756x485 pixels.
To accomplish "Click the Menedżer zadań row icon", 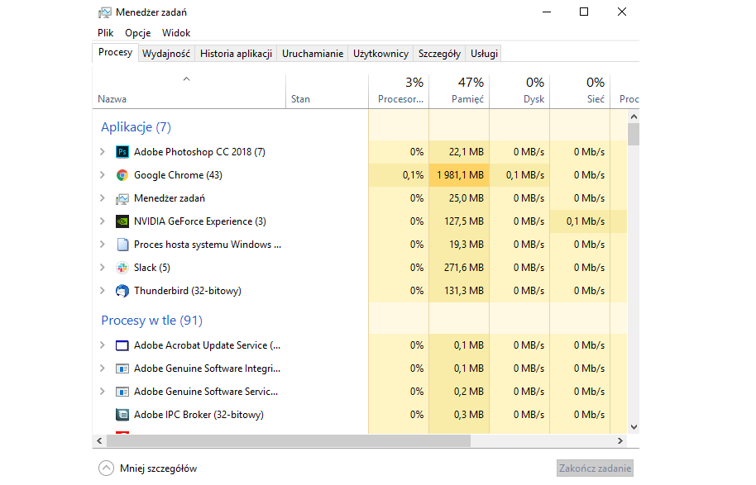I will pos(122,198).
